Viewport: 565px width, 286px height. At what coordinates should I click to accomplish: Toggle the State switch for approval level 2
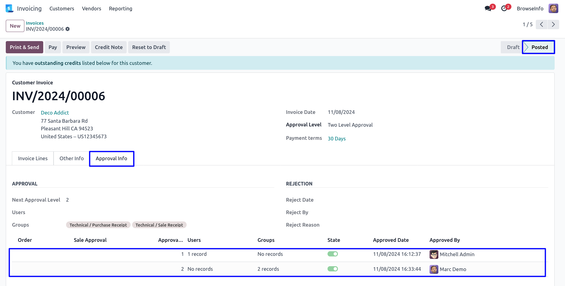332,269
